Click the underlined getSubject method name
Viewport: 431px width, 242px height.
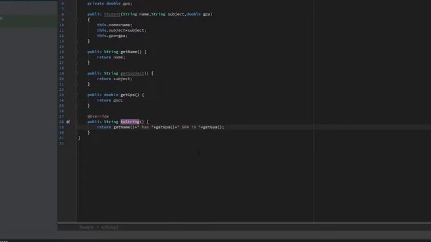[x=132, y=73]
